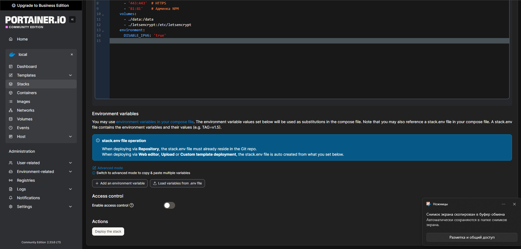The width and height of the screenshot is (521, 249).
Task: Expand the Host submenu chevron
Action: click(x=70, y=137)
